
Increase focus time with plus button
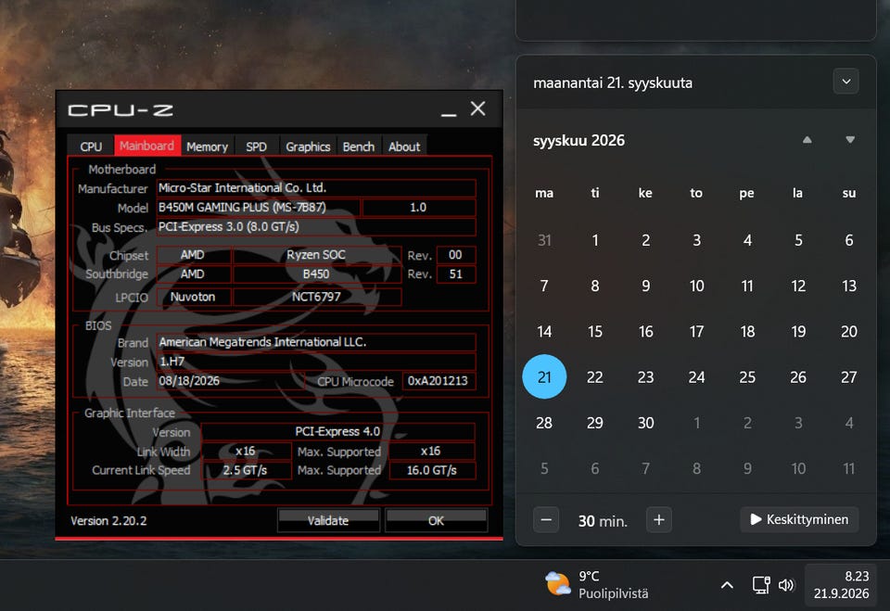coord(659,519)
